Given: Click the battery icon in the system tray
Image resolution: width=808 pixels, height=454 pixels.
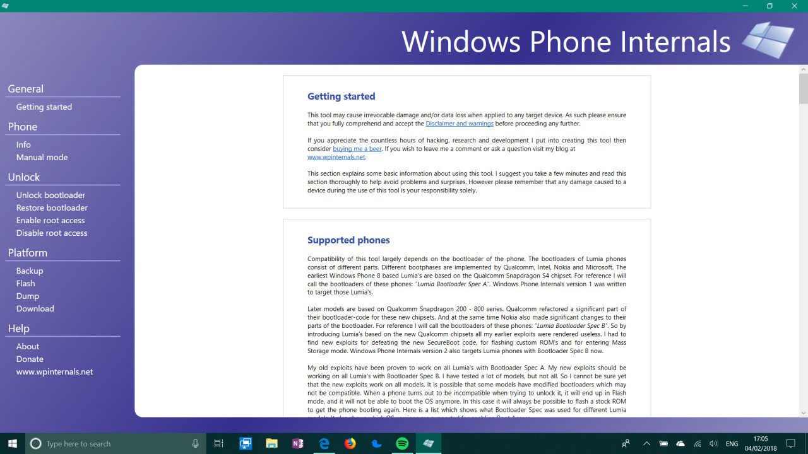Looking at the screenshot, I should coord(664,443).
